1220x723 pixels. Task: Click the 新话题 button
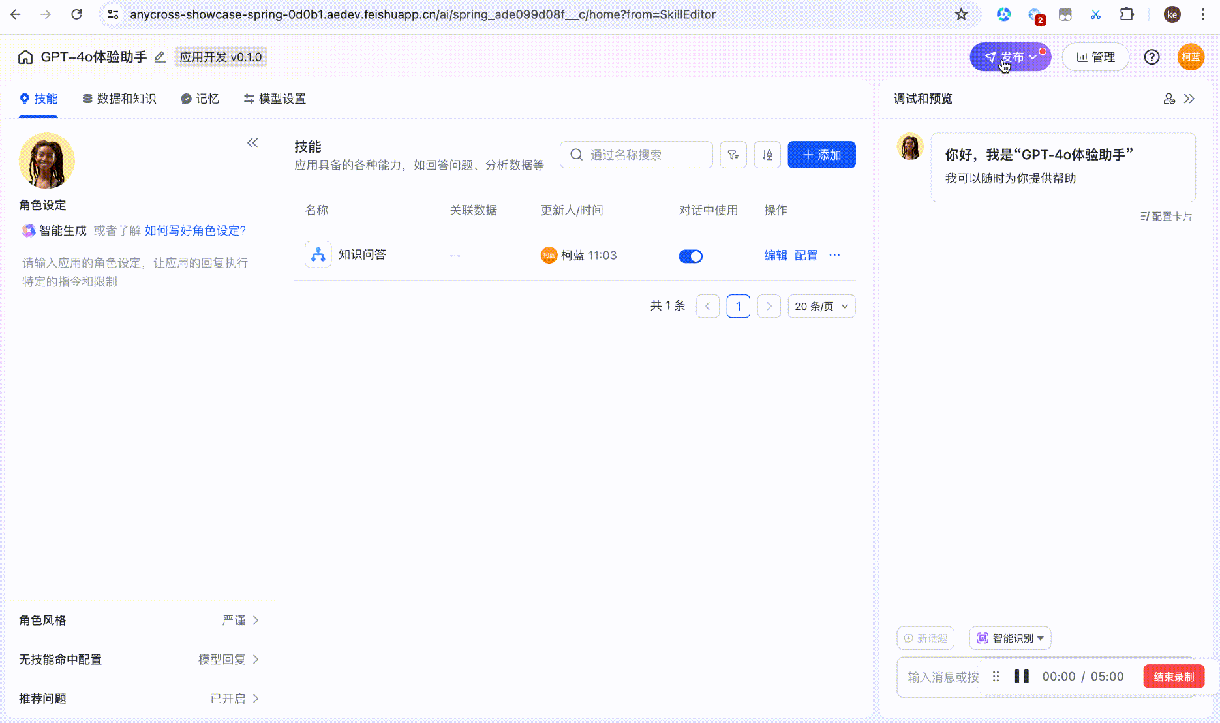[925, 638]
